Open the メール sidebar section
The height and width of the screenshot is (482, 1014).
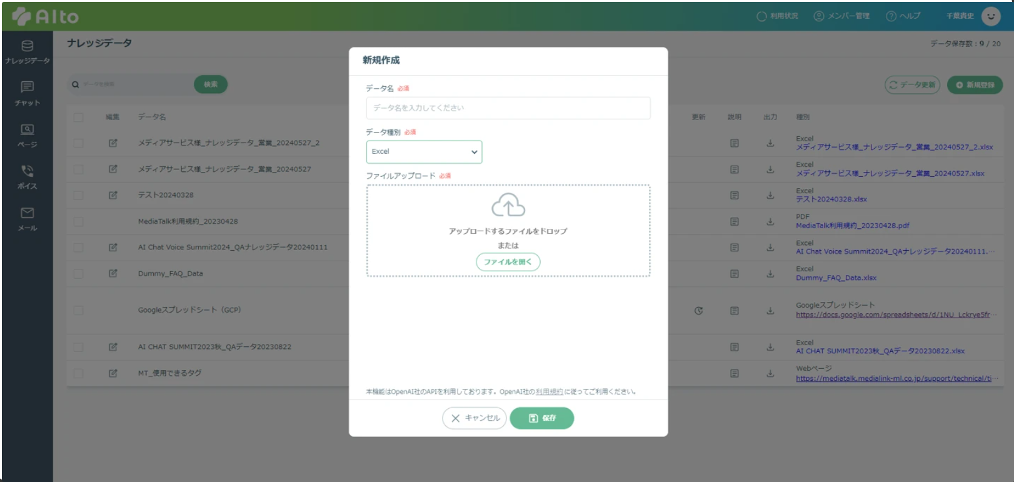tap(27, 219)
